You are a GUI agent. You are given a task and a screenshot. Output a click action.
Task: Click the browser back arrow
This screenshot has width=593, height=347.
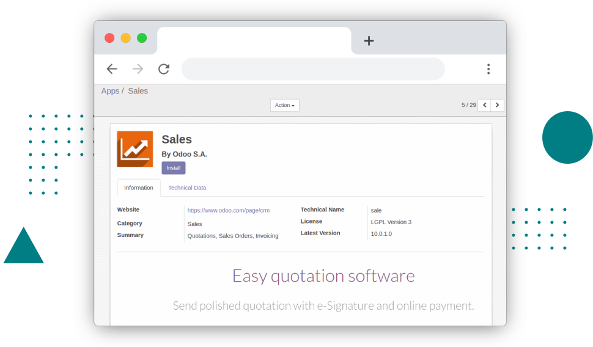point(111,69)
